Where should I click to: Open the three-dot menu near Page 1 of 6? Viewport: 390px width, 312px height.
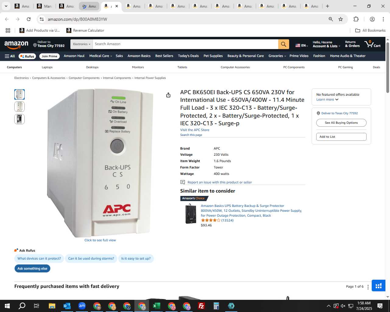coord(368,287)
